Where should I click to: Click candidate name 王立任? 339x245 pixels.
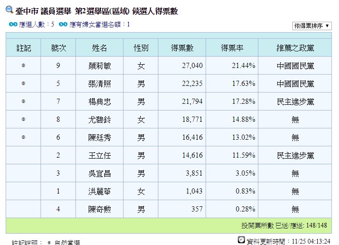(x=99, y=155)
